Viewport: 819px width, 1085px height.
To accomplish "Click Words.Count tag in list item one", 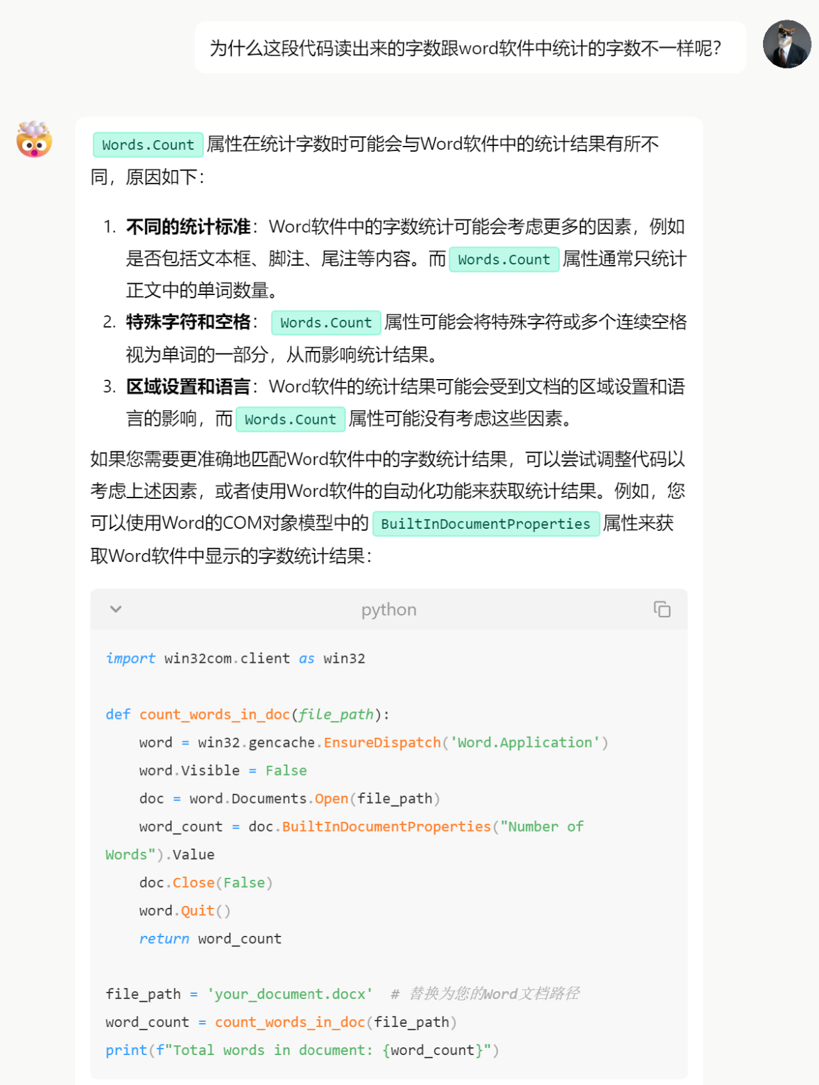I will [504, 259].
